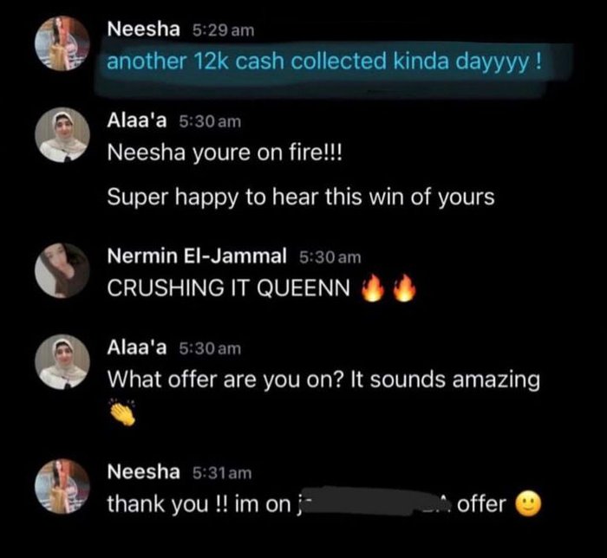The image size is (607, 558).
Task: Click the 5:31 am timestamp next to Neesha
Action: point(222,473)
